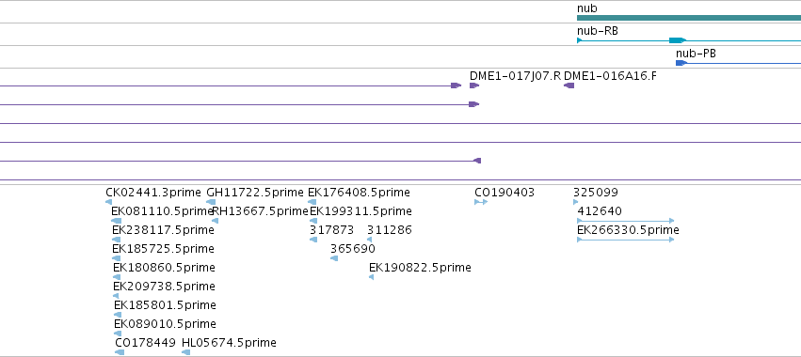Select the GH11722.5prime arrow glyph
The height and width of the screenshot is (357, 801).
(x=211, y=202)
